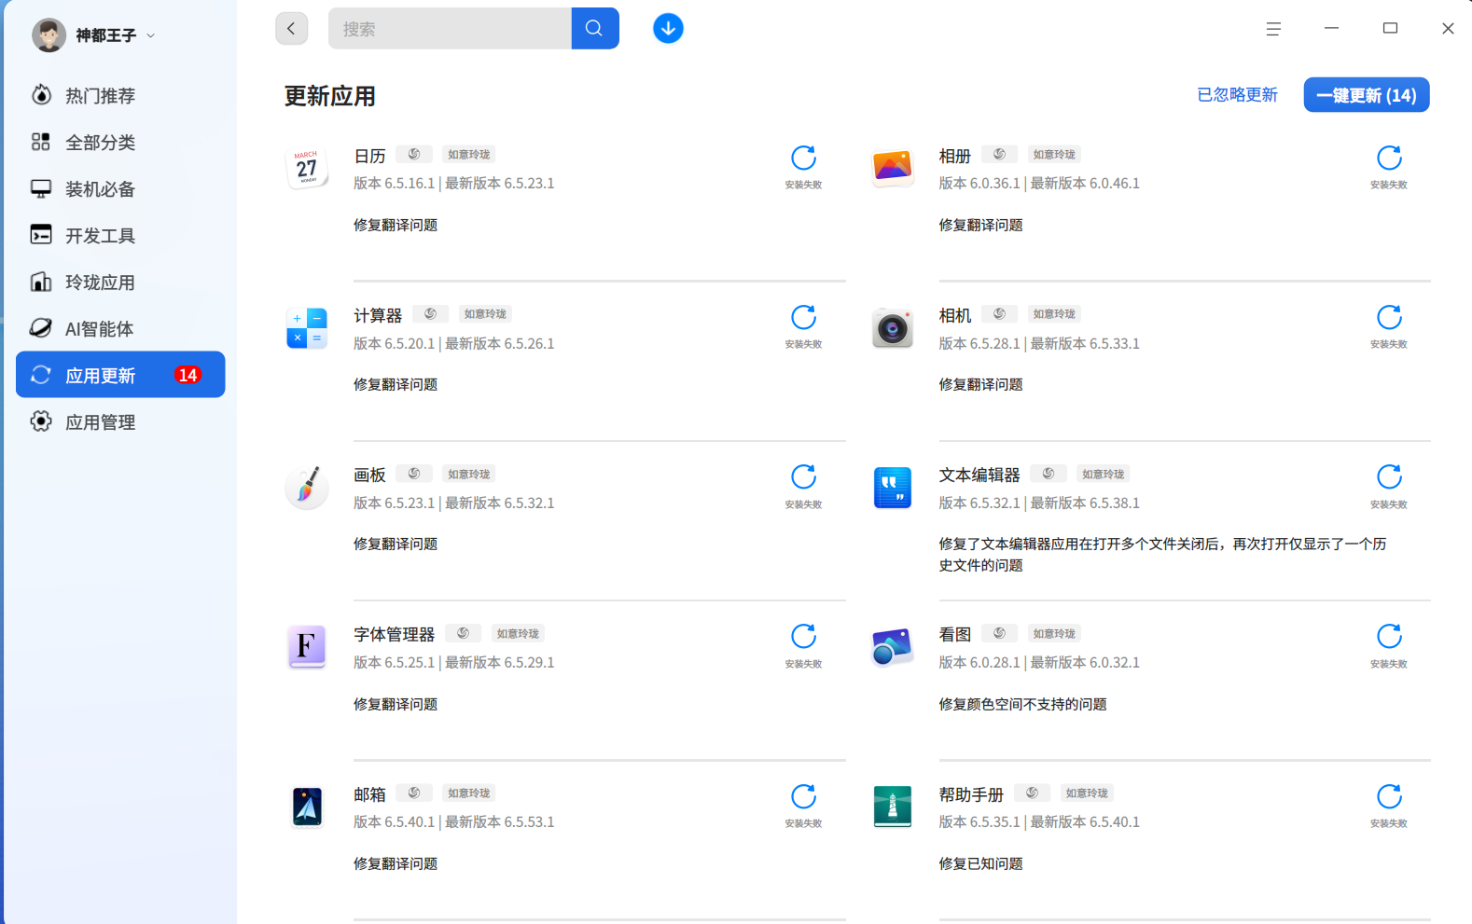Open the download manager arrow icon
This screenshot has width=1472, height=924.
(668, 29)
